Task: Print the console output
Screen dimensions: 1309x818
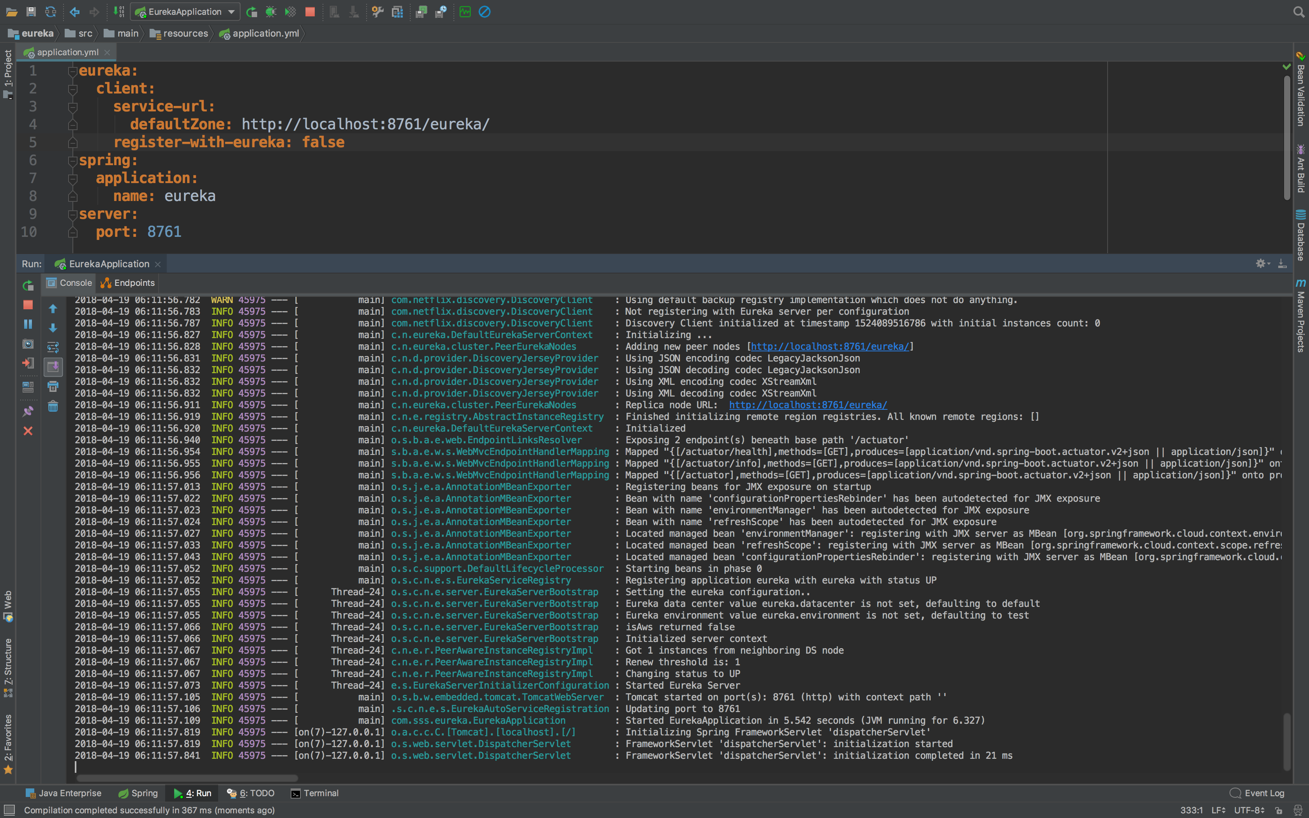Action: click(x=53, y=386)
